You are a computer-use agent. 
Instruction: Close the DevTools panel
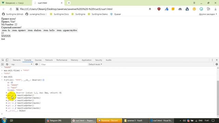pos(217,60)
